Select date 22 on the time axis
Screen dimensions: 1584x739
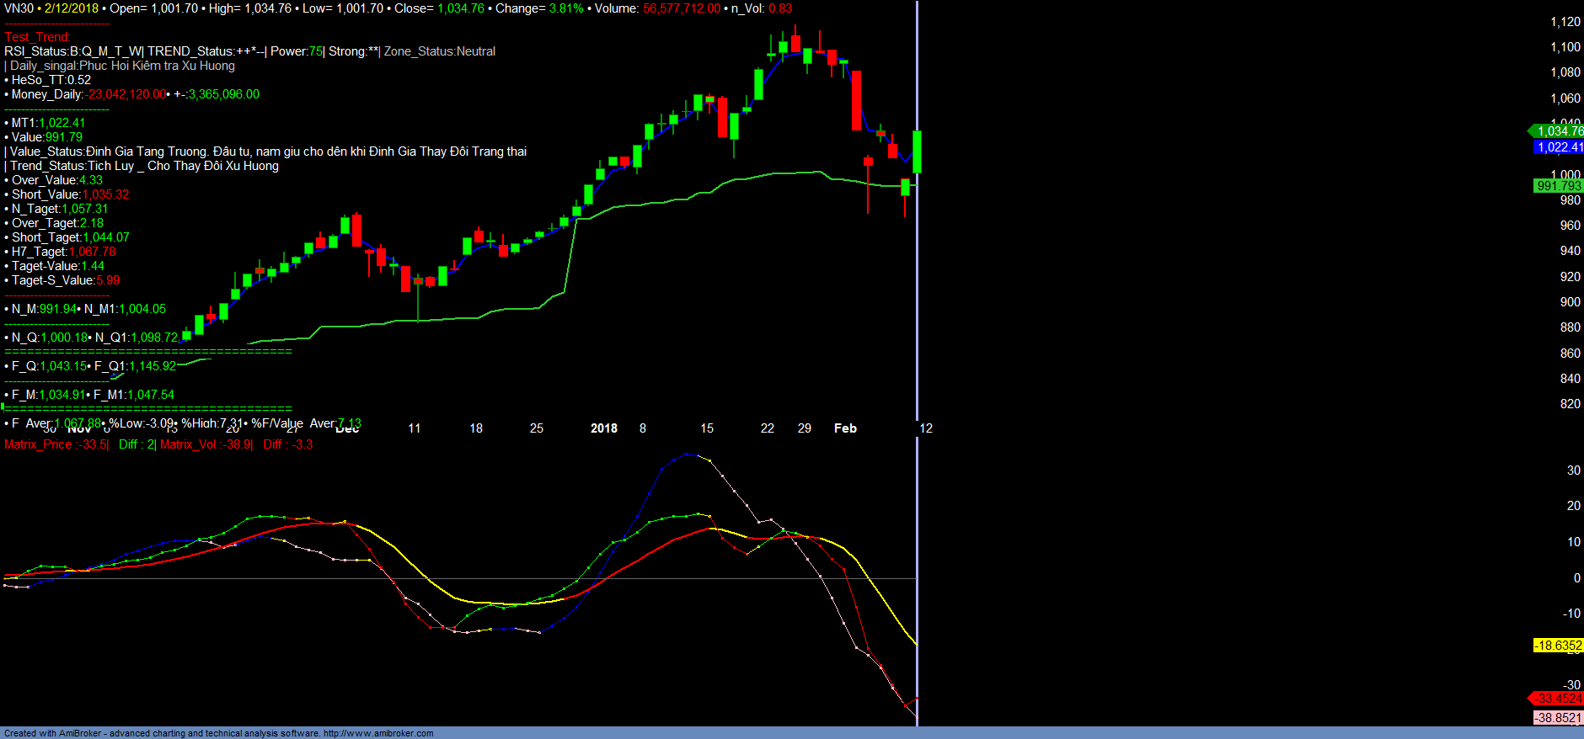point(767,428)
